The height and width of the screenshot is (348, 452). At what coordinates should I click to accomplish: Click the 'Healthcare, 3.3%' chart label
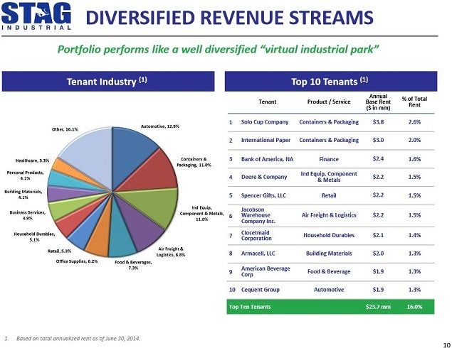[x=32, y=161]
